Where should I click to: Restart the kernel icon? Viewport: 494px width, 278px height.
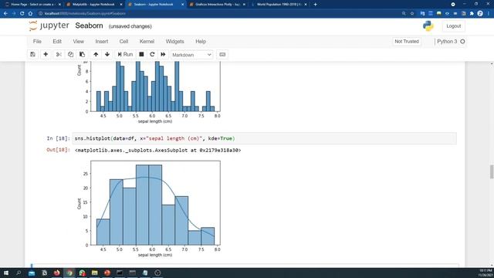152,55
